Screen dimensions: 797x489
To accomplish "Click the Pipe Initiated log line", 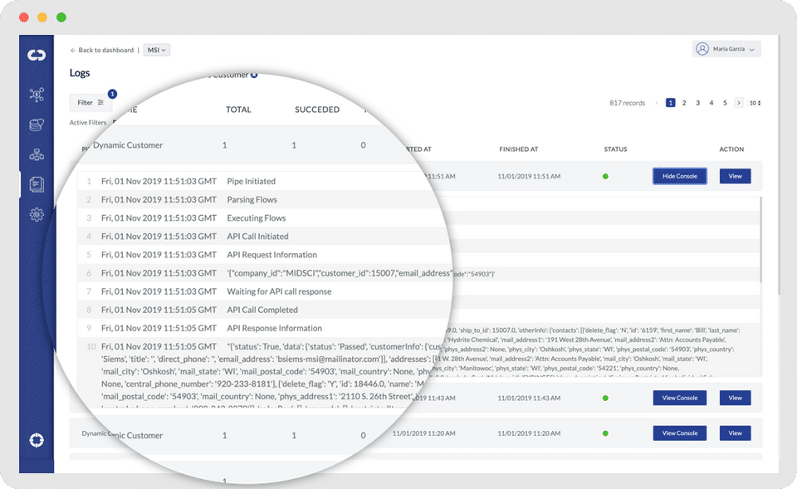I will click(x=251, y=181).
